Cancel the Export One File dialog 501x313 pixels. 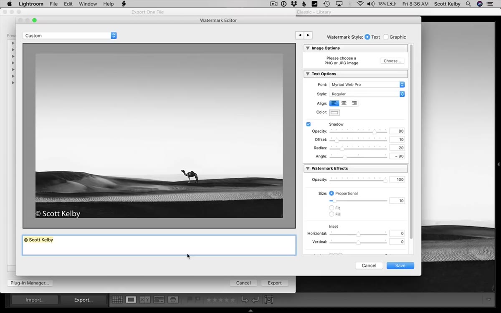(x=243, y=283)
